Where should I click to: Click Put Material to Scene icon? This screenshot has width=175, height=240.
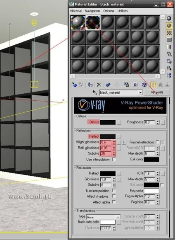(81, 85)
